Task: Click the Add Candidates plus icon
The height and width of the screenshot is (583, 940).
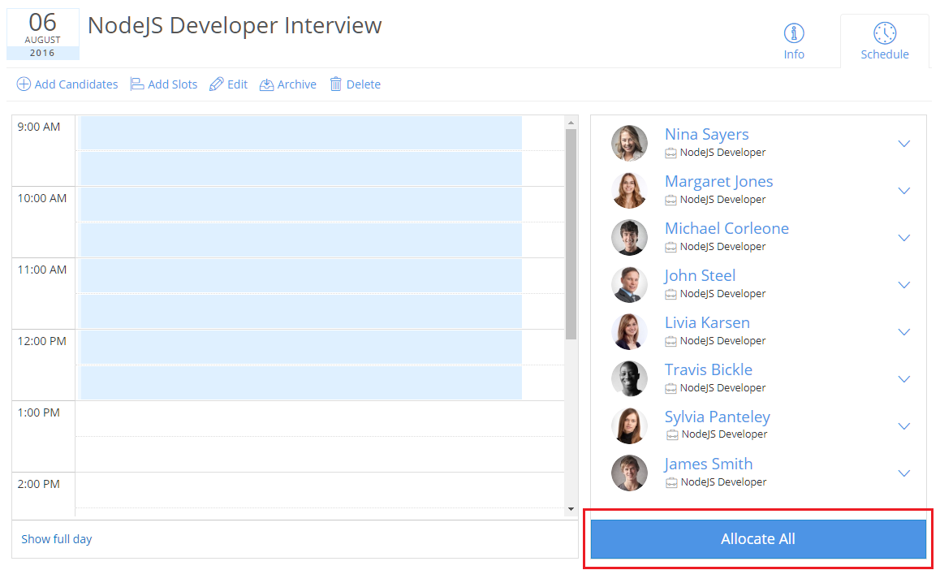Action: coord(24,84)
